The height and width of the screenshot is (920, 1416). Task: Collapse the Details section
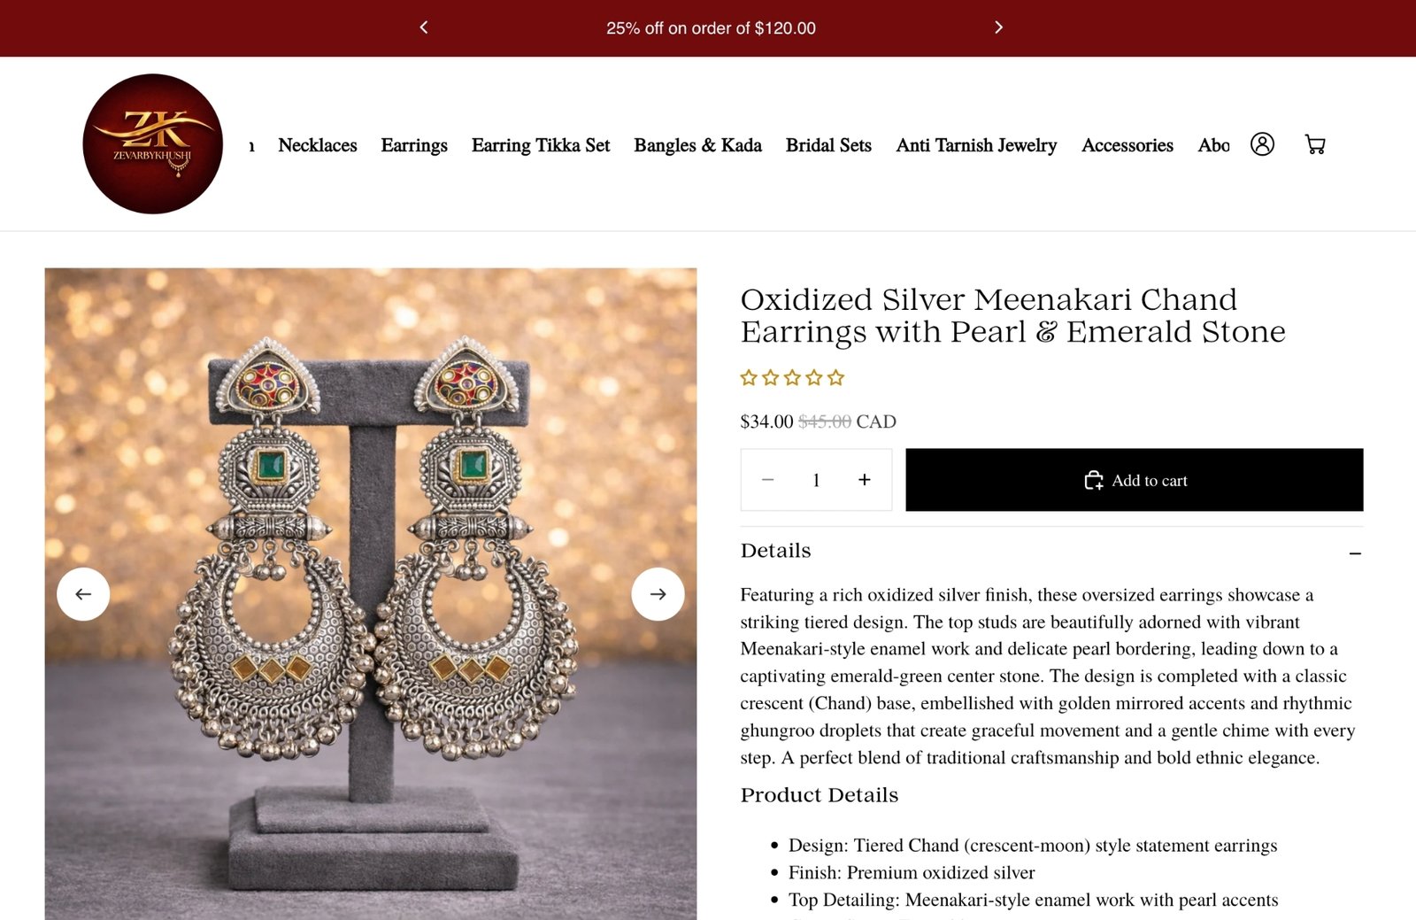pos(1355,553)
